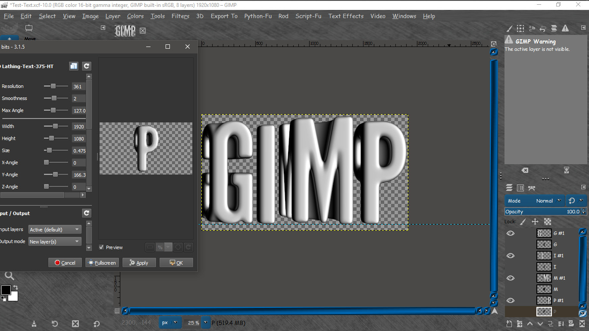The image size is (589, 331).
Task: Click the Size value field
Action: click(79, 150)
